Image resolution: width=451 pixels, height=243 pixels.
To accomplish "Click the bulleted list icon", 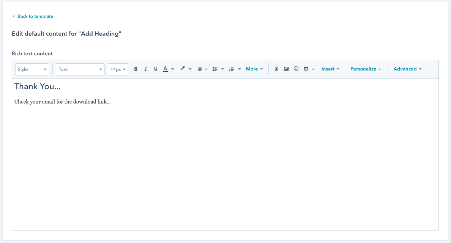I will [x=215, y=69].
